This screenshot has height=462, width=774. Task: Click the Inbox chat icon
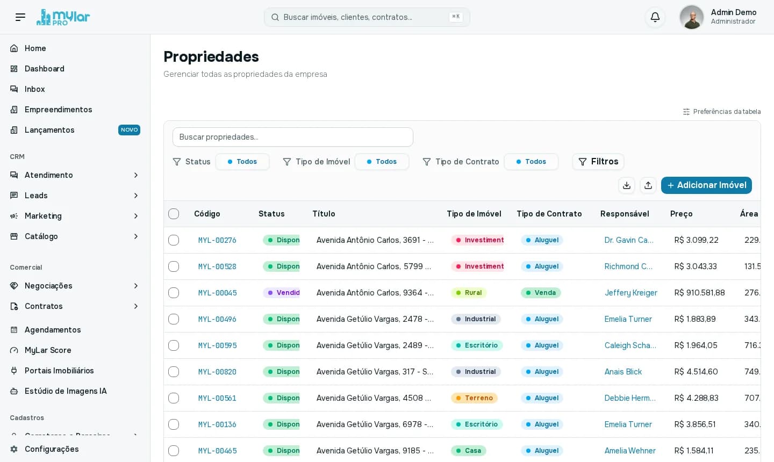pos(14,89)
